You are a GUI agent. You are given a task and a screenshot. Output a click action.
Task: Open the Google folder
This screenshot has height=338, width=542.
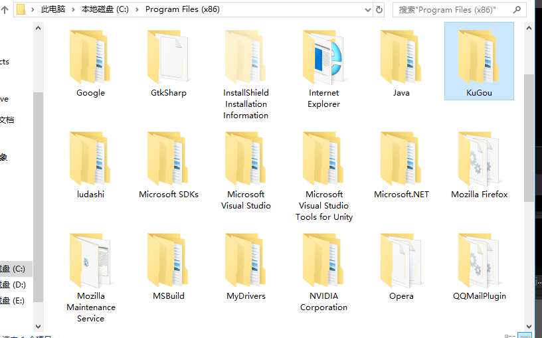tap(90, 64)
